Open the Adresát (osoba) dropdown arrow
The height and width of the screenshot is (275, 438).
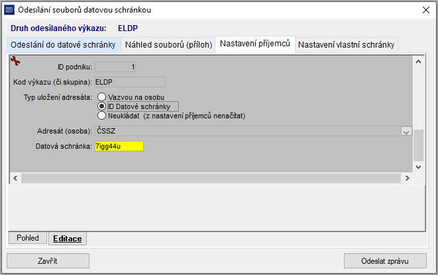point(406,131)
